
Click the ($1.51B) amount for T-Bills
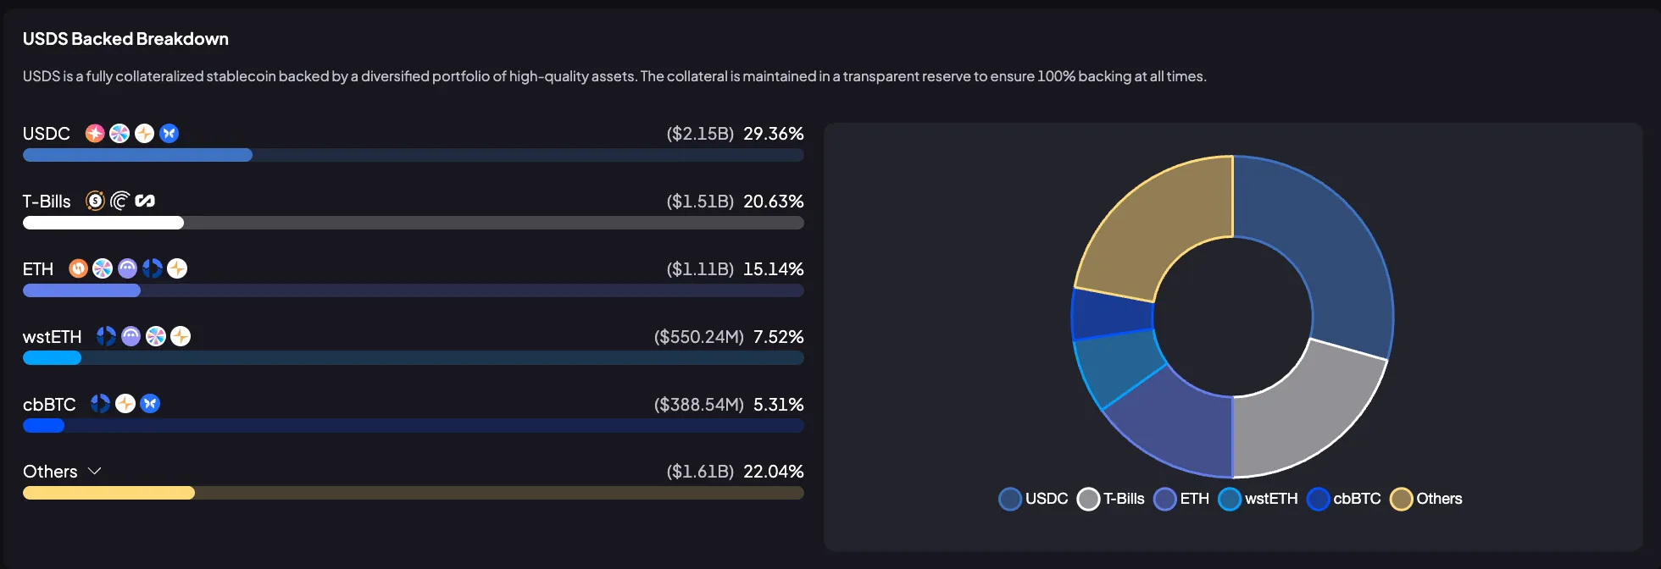pos(700,202)
